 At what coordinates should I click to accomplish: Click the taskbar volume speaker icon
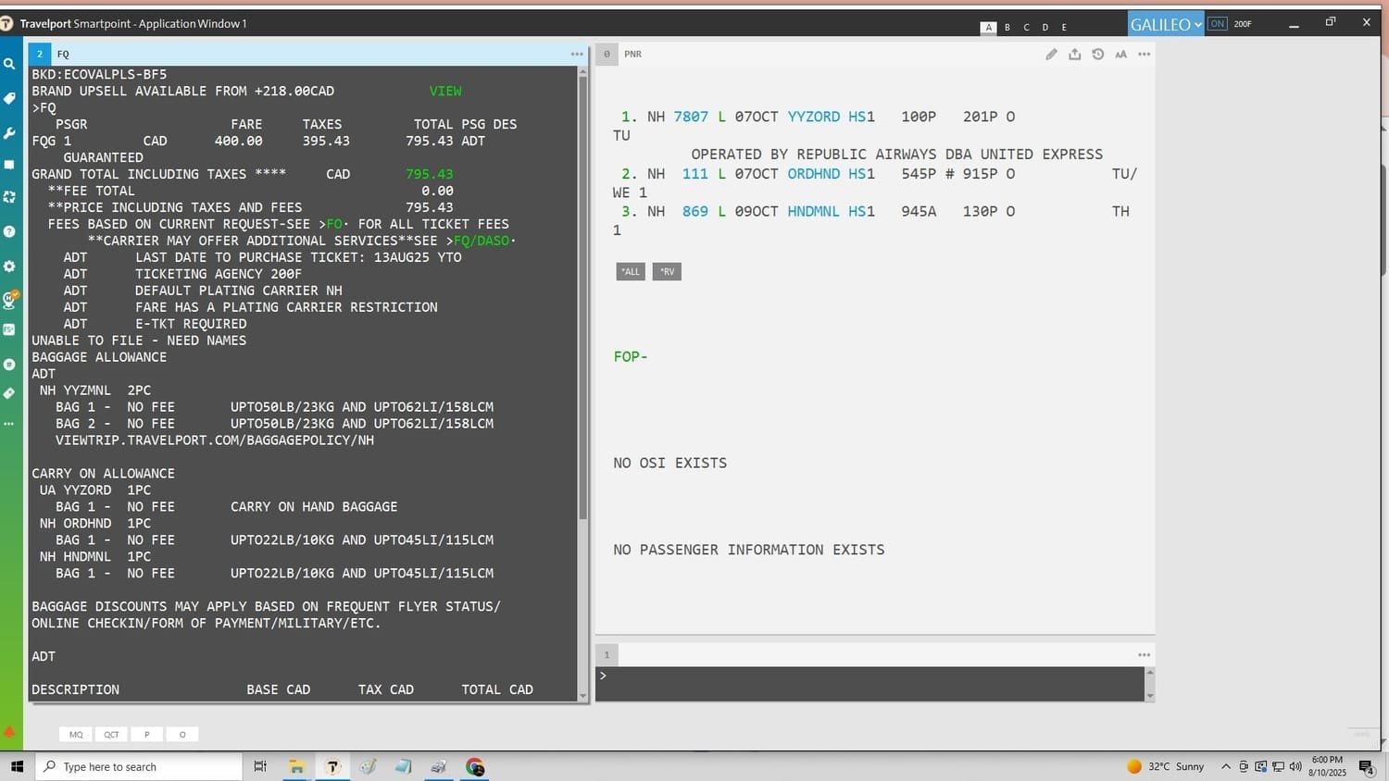click(x=1295, y=767)
